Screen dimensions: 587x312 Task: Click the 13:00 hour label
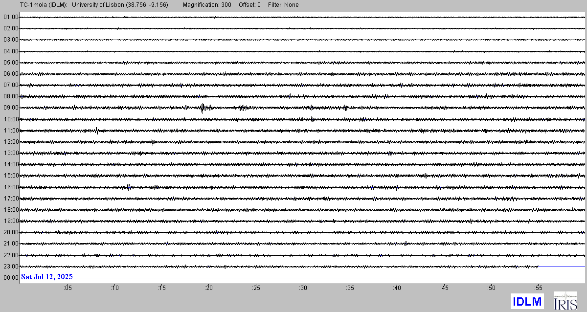click(11, 153)
